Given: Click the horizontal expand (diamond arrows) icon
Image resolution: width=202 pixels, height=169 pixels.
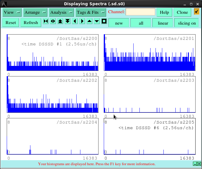Looking at the screenshot, I should tap(53, 21).
